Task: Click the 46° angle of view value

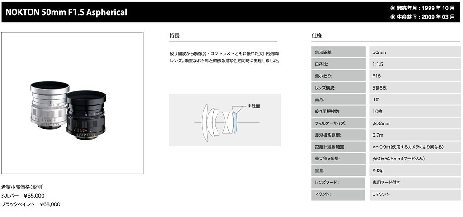Action: tap(376, 99)
